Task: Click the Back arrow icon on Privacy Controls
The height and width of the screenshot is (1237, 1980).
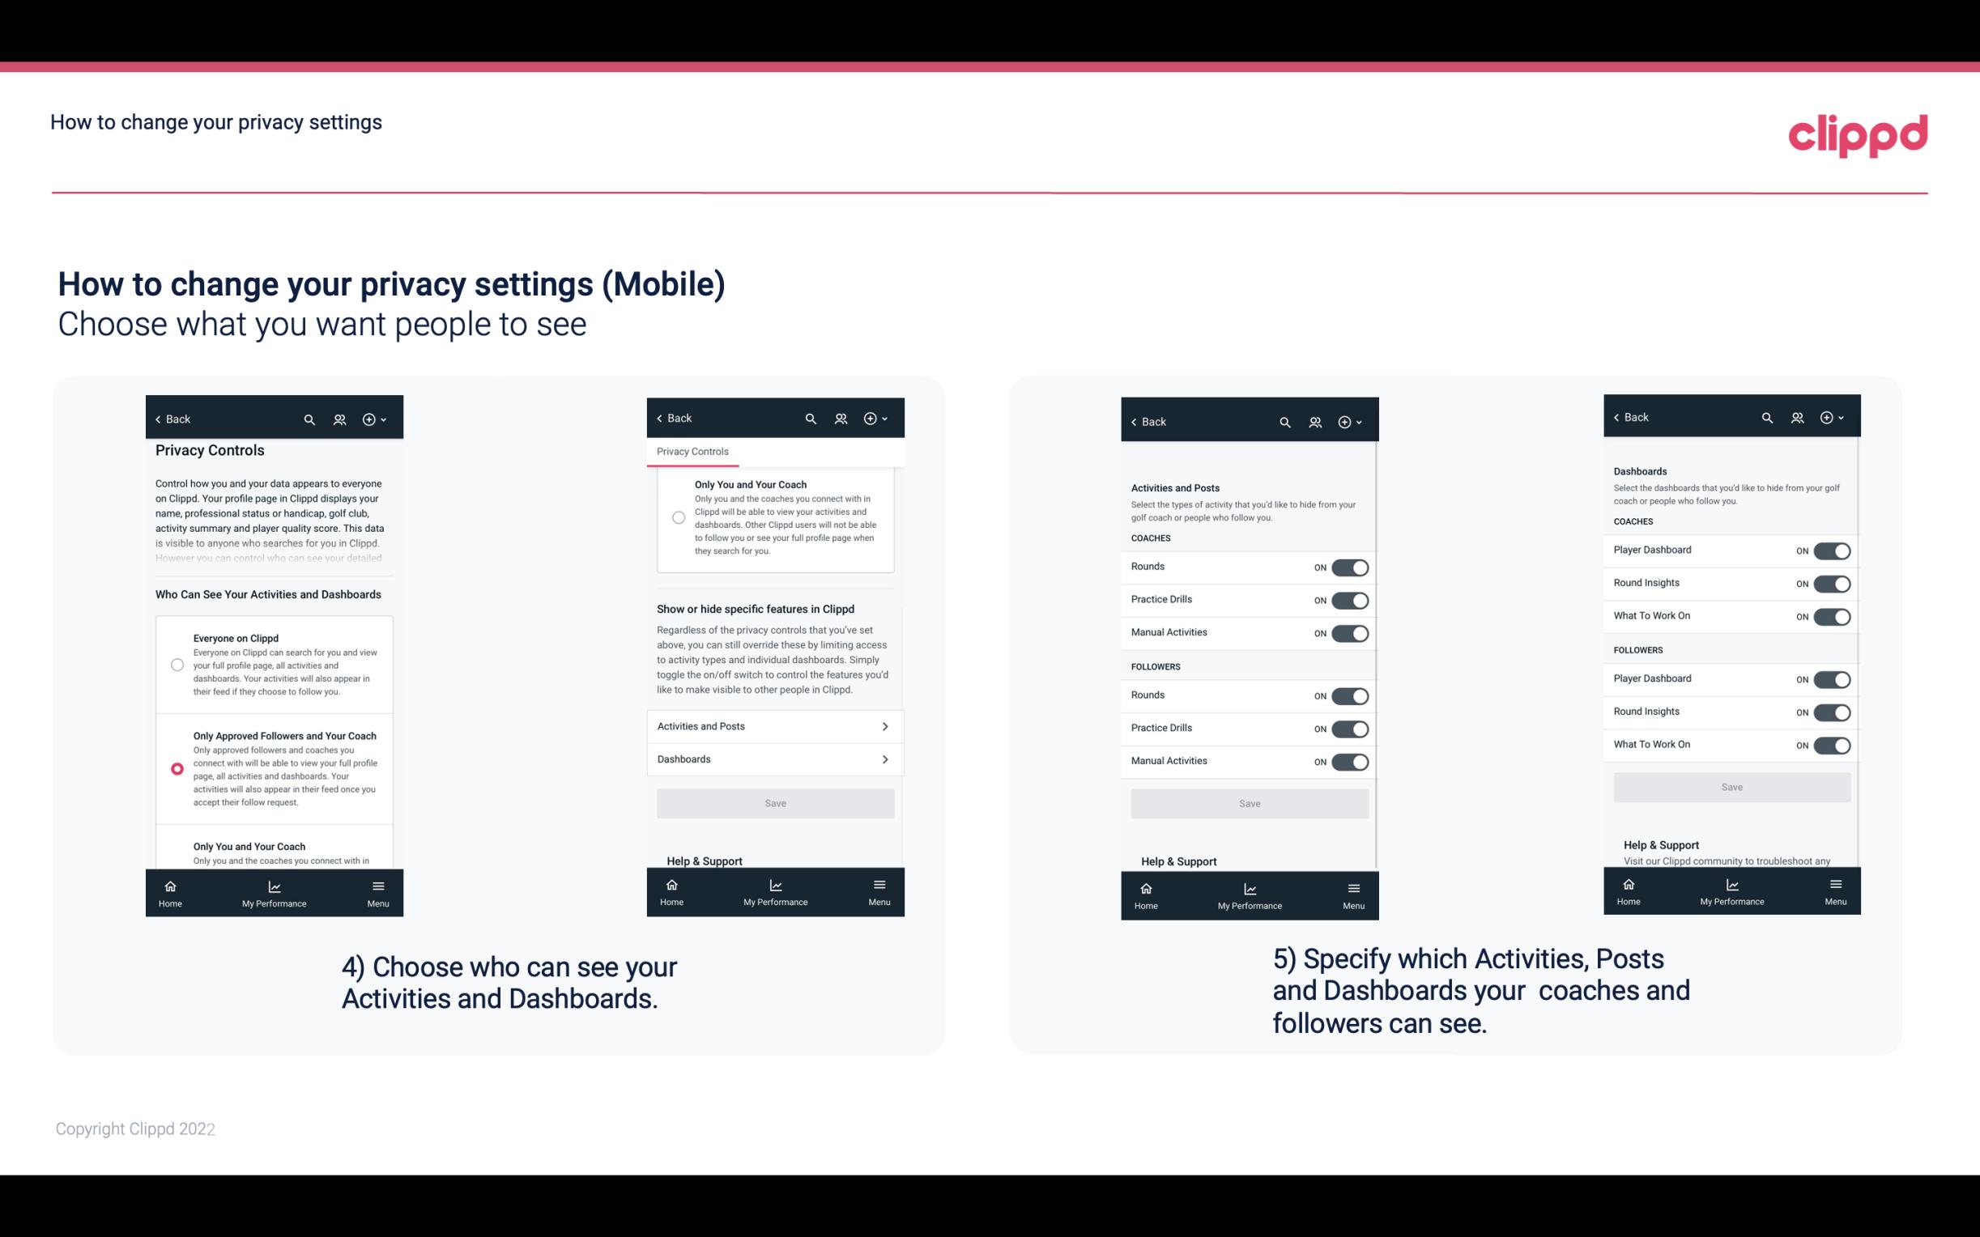Action: [x=158, y=418]
